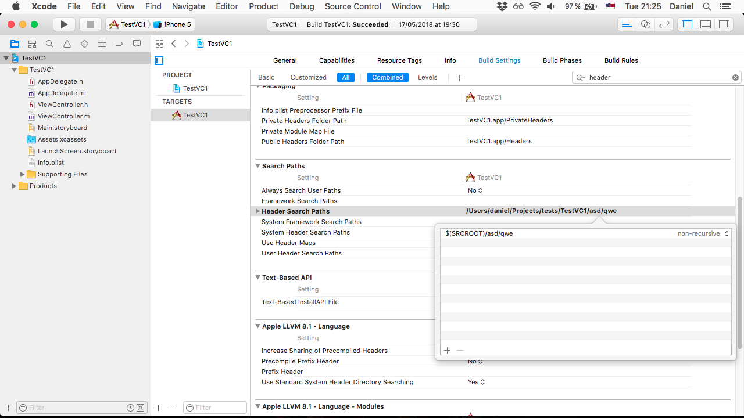Open the Breakpoint navigator icon

tap(119, 44)
